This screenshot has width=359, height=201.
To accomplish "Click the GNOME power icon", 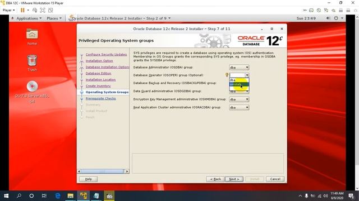I will pyautogui.click(x=336, y=18).
